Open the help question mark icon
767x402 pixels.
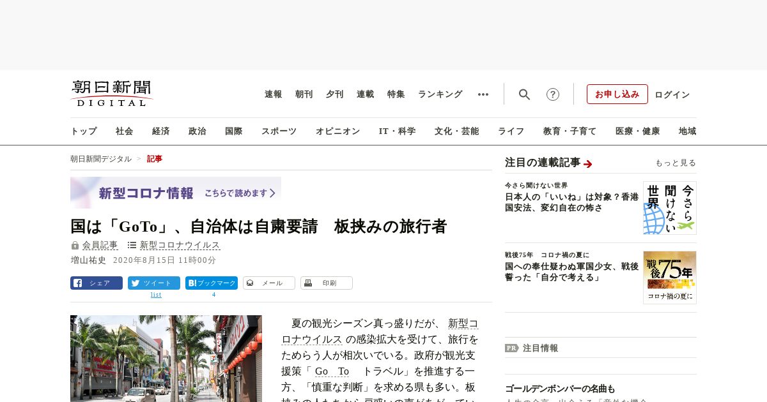coord(553,94)
